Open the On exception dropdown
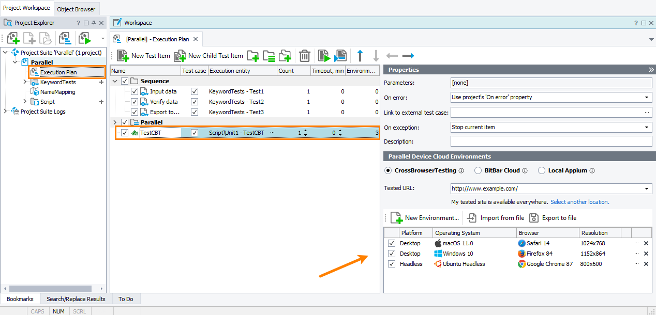Image resolution: width=656 pixels, height=315 pixels. coord(647,127)
